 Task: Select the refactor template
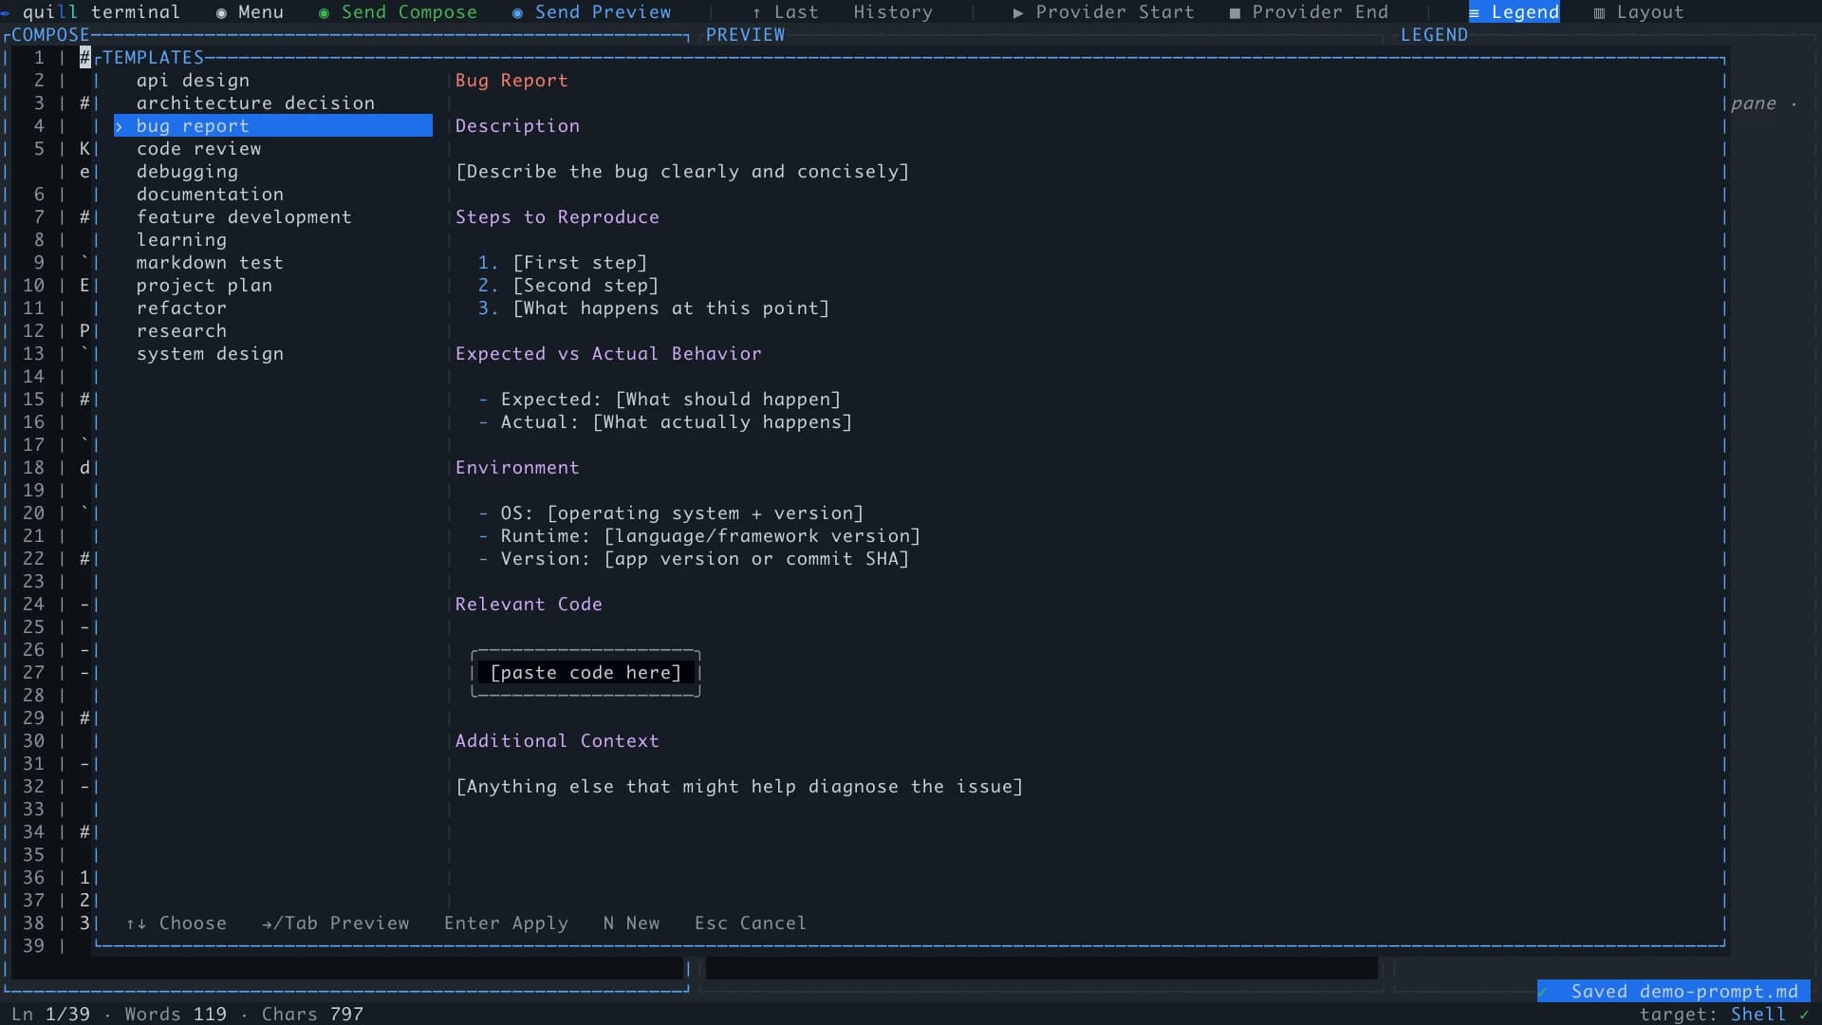pyautogui.click(x=273, y=308)
